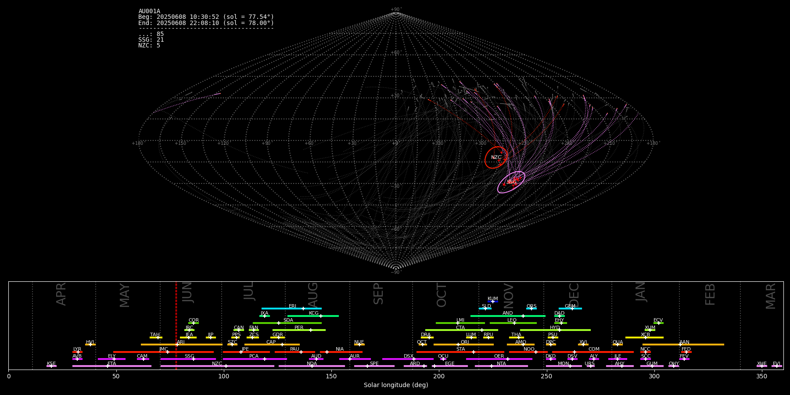Click the +90 latitude label atop the map
The width and height of the screenshot is (790, 395).
click(x=395, y=10)
